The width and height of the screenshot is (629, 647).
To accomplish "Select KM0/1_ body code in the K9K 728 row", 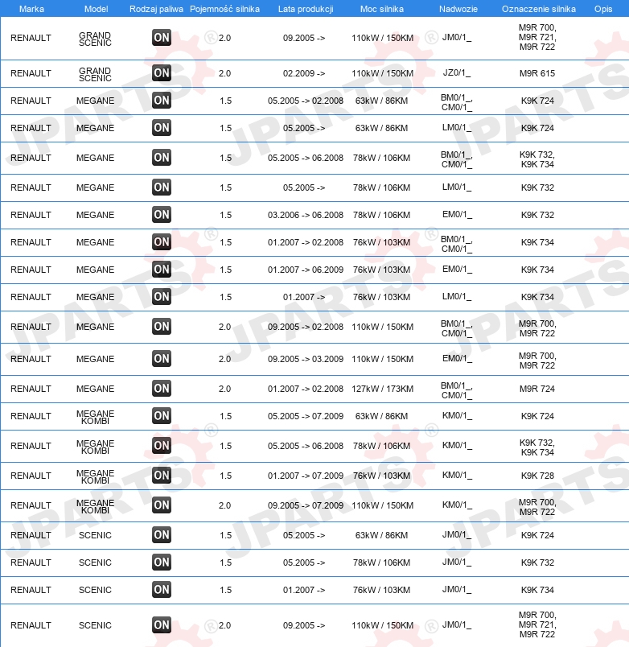I will (x=457, y=475).
